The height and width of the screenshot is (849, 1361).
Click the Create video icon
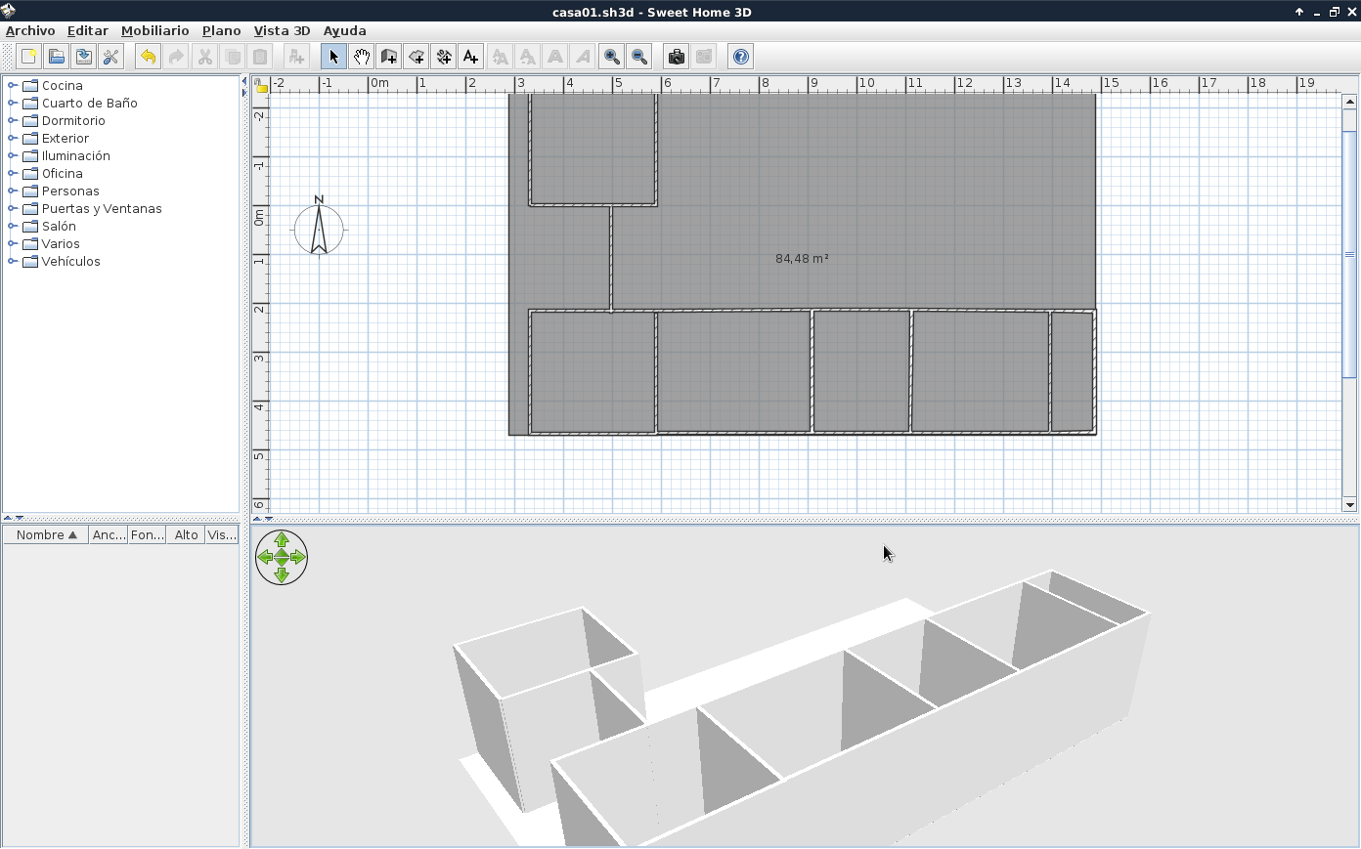coord(703,57)
